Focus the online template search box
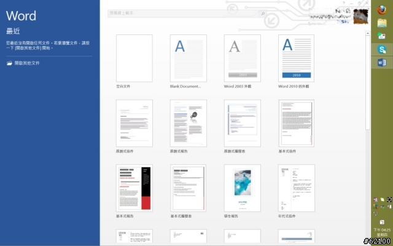Screen dimensions: 393x246 point(184,14)
